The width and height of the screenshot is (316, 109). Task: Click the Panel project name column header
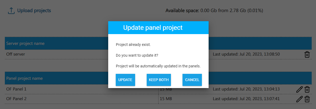point(24,78)
